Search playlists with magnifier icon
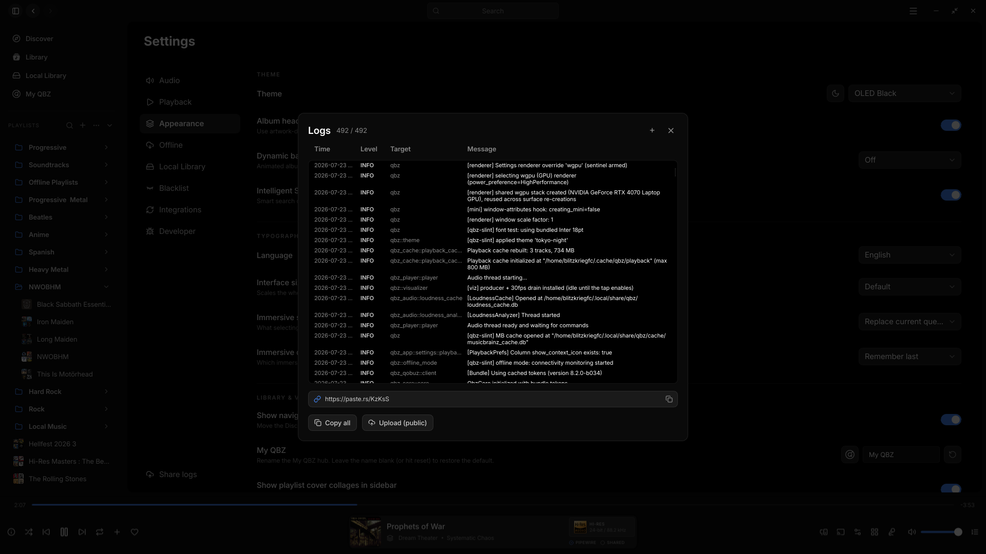The height and width of the screenshot is (554, 986). (x=69, y=125)
